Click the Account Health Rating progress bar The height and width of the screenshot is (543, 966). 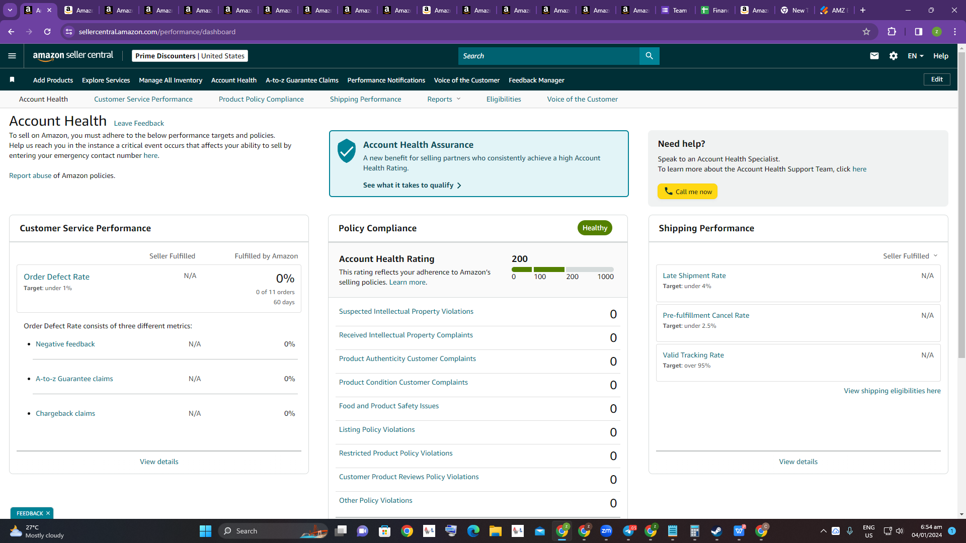(562, 269)
